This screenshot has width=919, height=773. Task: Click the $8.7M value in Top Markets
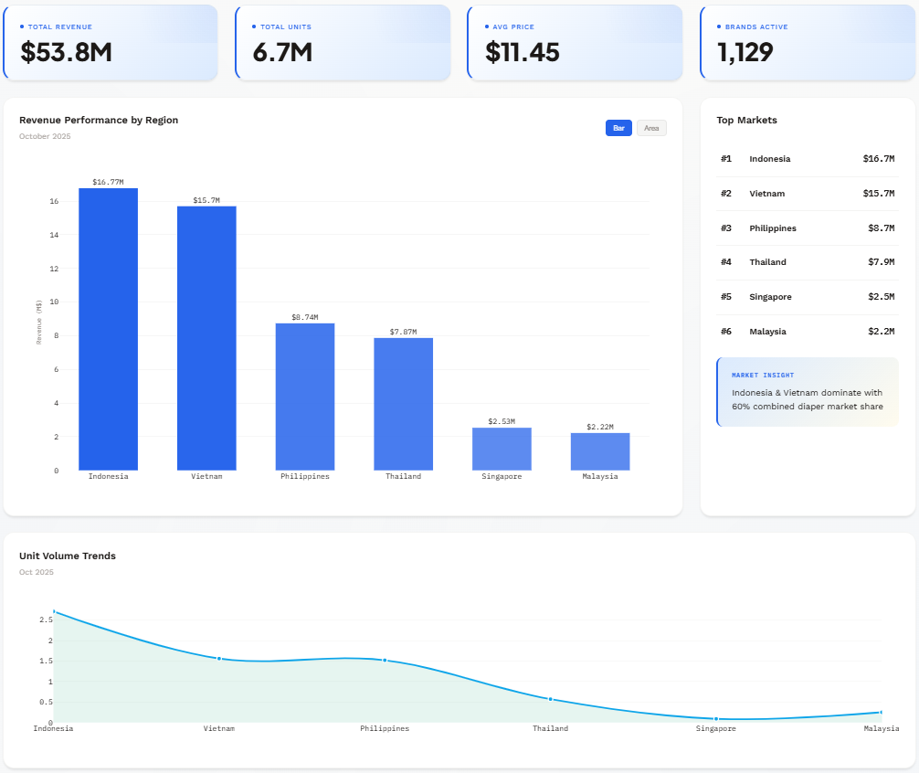(881, 228)
